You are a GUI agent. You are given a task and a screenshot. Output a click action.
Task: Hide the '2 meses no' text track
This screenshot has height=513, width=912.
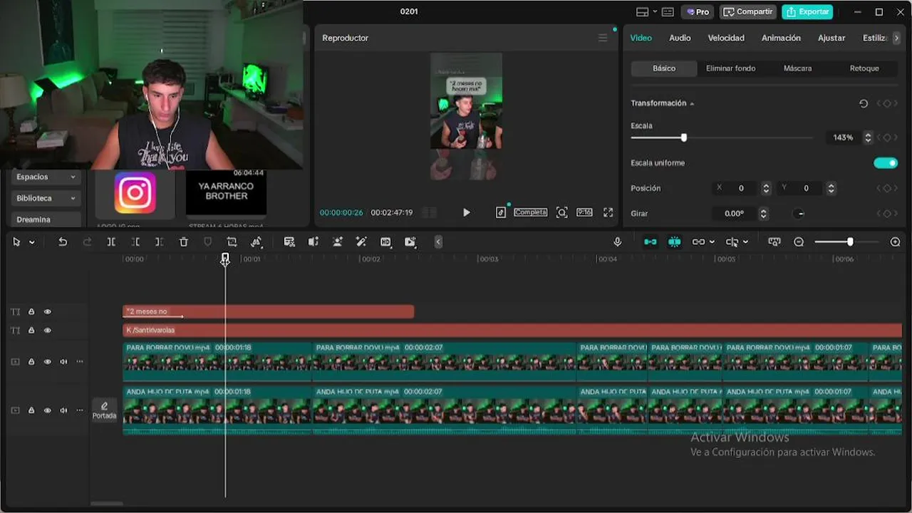point(48,312)
